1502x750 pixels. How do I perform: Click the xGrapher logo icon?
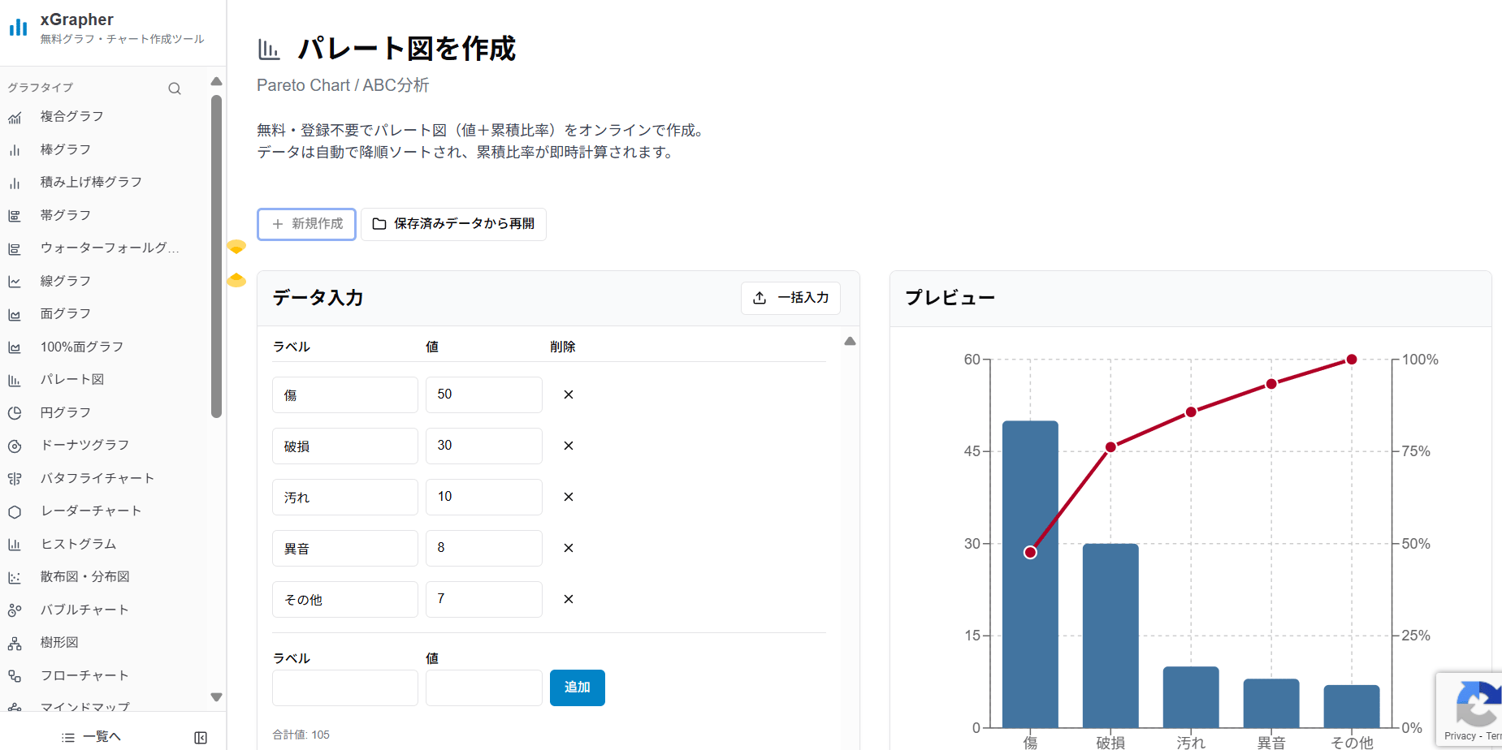coord(18,28)
